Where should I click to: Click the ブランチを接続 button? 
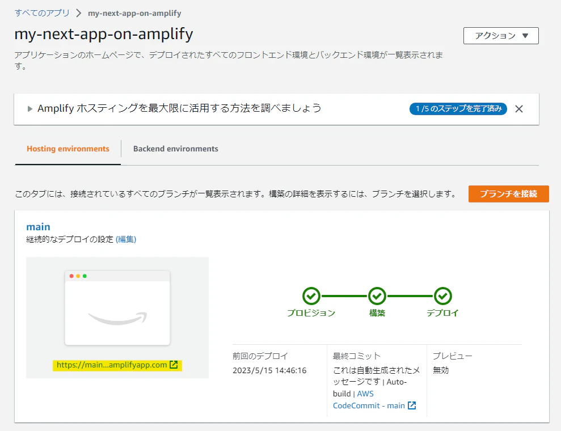[x=508, y=194]
